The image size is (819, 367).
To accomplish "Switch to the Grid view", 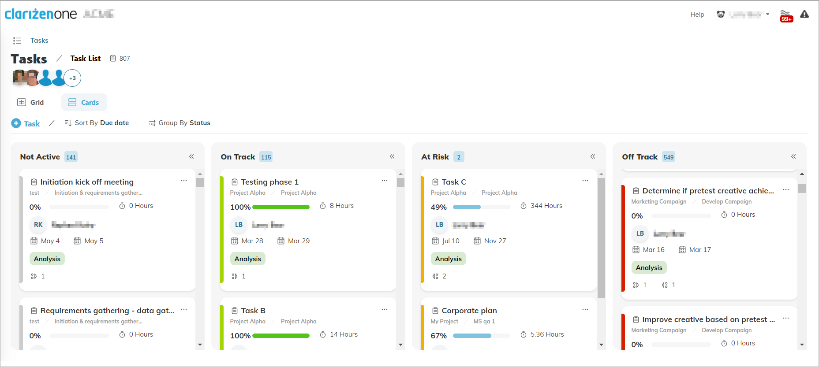I will [x=30, y=102].
